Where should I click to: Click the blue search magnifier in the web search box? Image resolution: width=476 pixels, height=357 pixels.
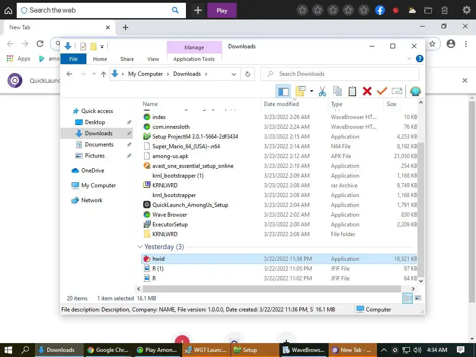pyautogui.click(x=175, y=10)
